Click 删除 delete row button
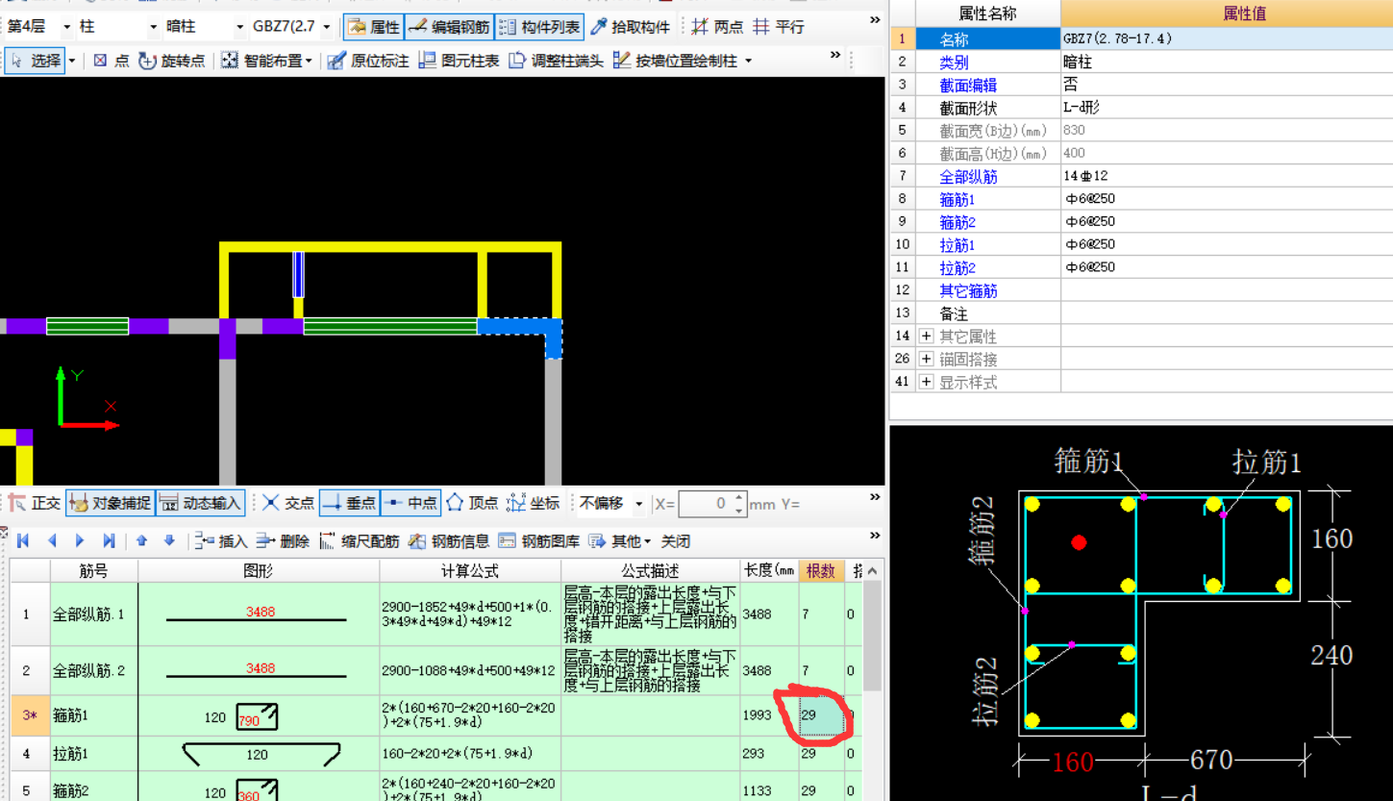 click(282, 541)
